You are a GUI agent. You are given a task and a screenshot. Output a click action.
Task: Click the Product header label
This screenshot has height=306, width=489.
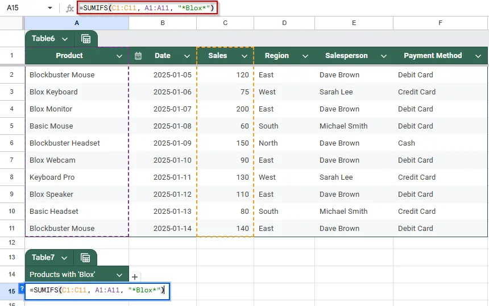(x=69, y=56)
